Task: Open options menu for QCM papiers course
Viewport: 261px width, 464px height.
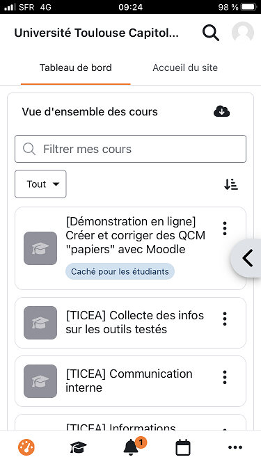Action: coord(225,228)
